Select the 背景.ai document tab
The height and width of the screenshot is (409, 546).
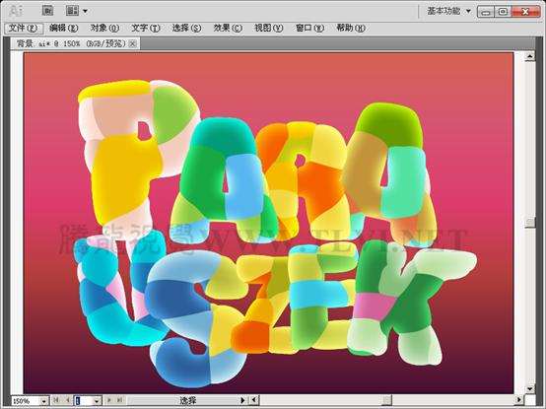click(x=71, y=43)
